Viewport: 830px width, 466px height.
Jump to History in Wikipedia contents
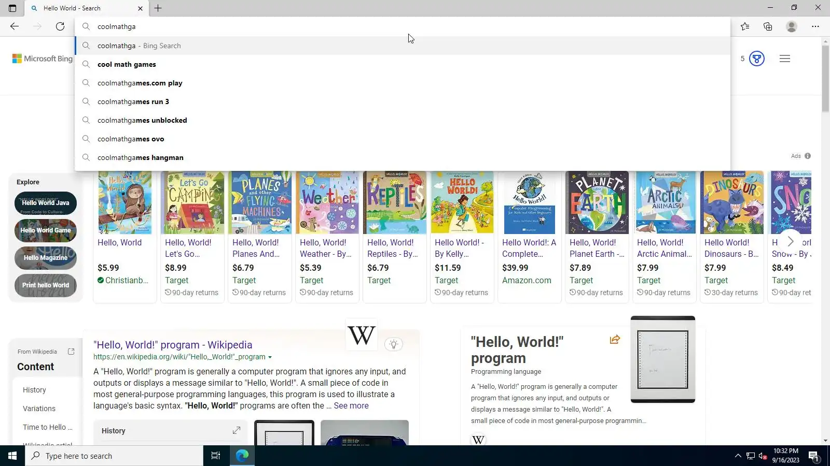pos(34,390)
